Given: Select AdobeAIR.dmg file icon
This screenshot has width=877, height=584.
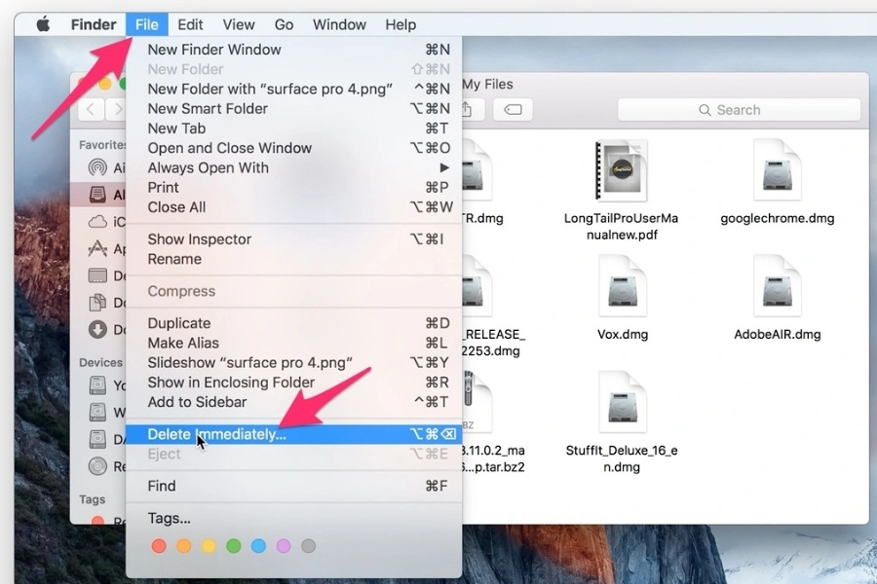Looking at the screenshot, I should tap(778, 286).
